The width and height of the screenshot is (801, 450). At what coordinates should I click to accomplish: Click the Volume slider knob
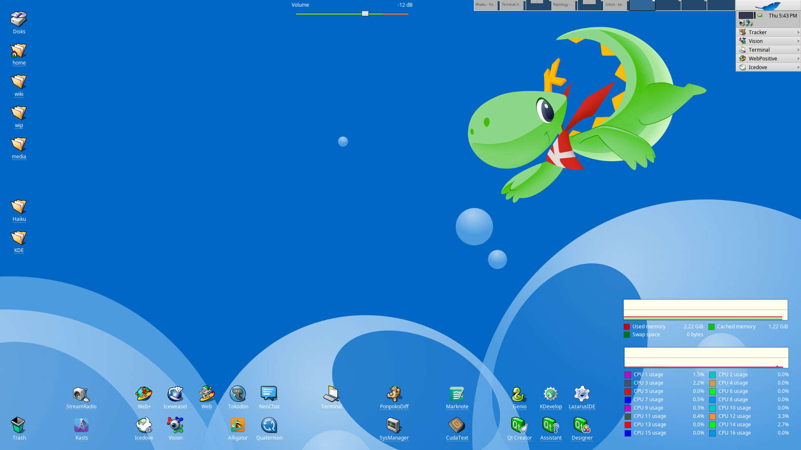pyautogui.click(x=365, y=14)
